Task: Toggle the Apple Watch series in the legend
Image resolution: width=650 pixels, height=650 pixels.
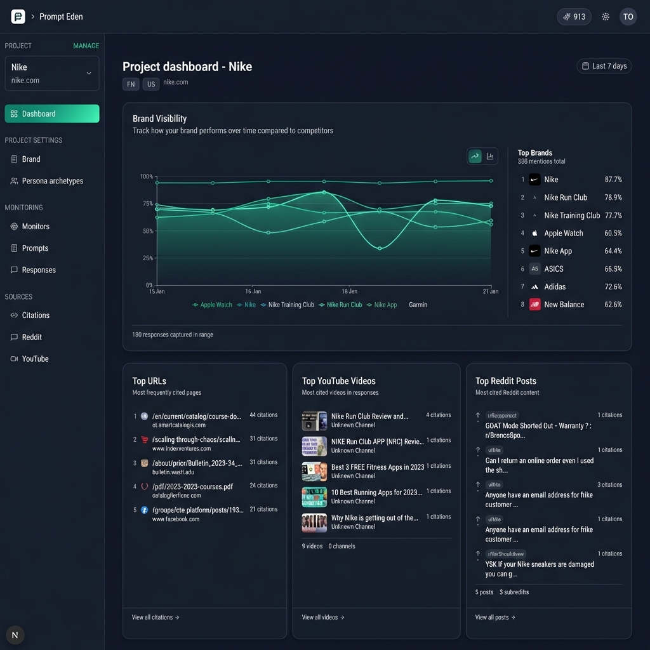Action: 211,305
